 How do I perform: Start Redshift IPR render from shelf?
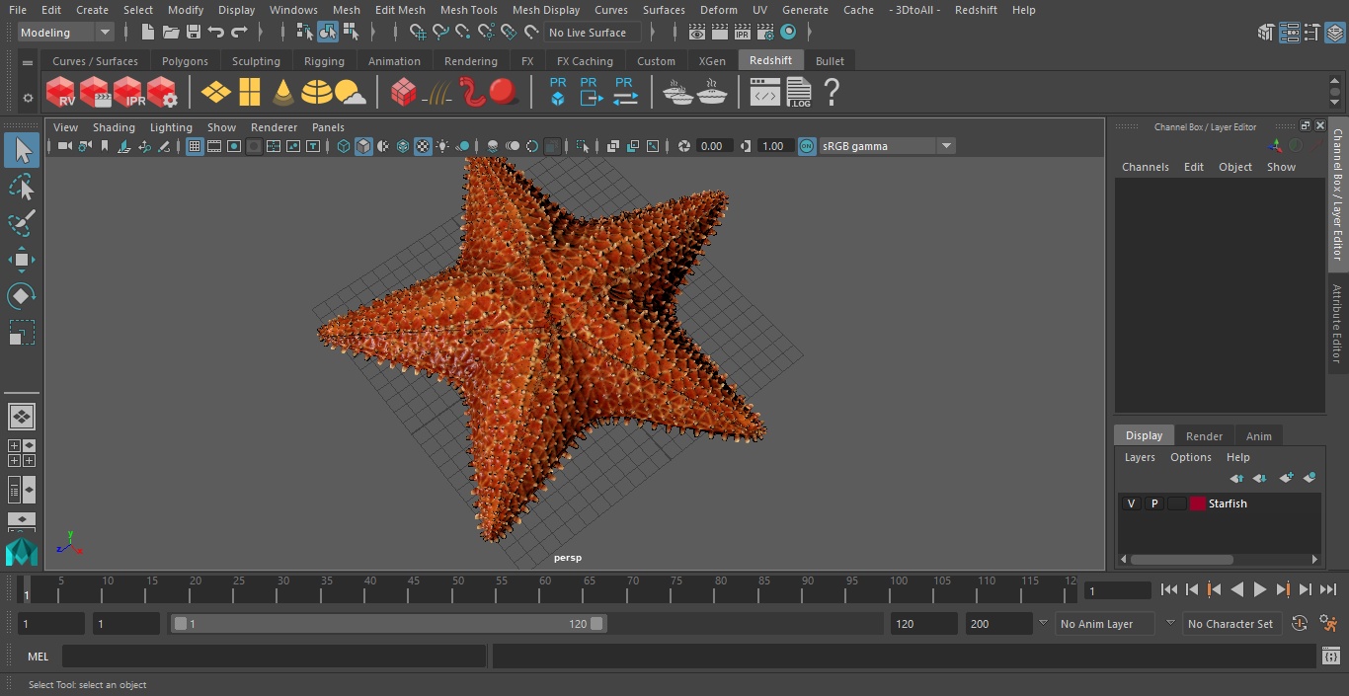point(128,93)
